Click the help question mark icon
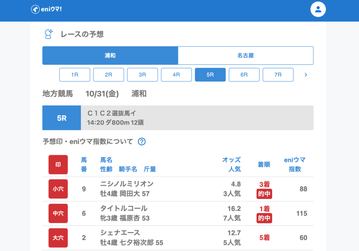 tap(142, 141)
